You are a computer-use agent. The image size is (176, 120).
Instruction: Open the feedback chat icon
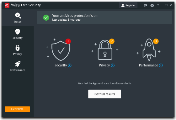(145, 5)
